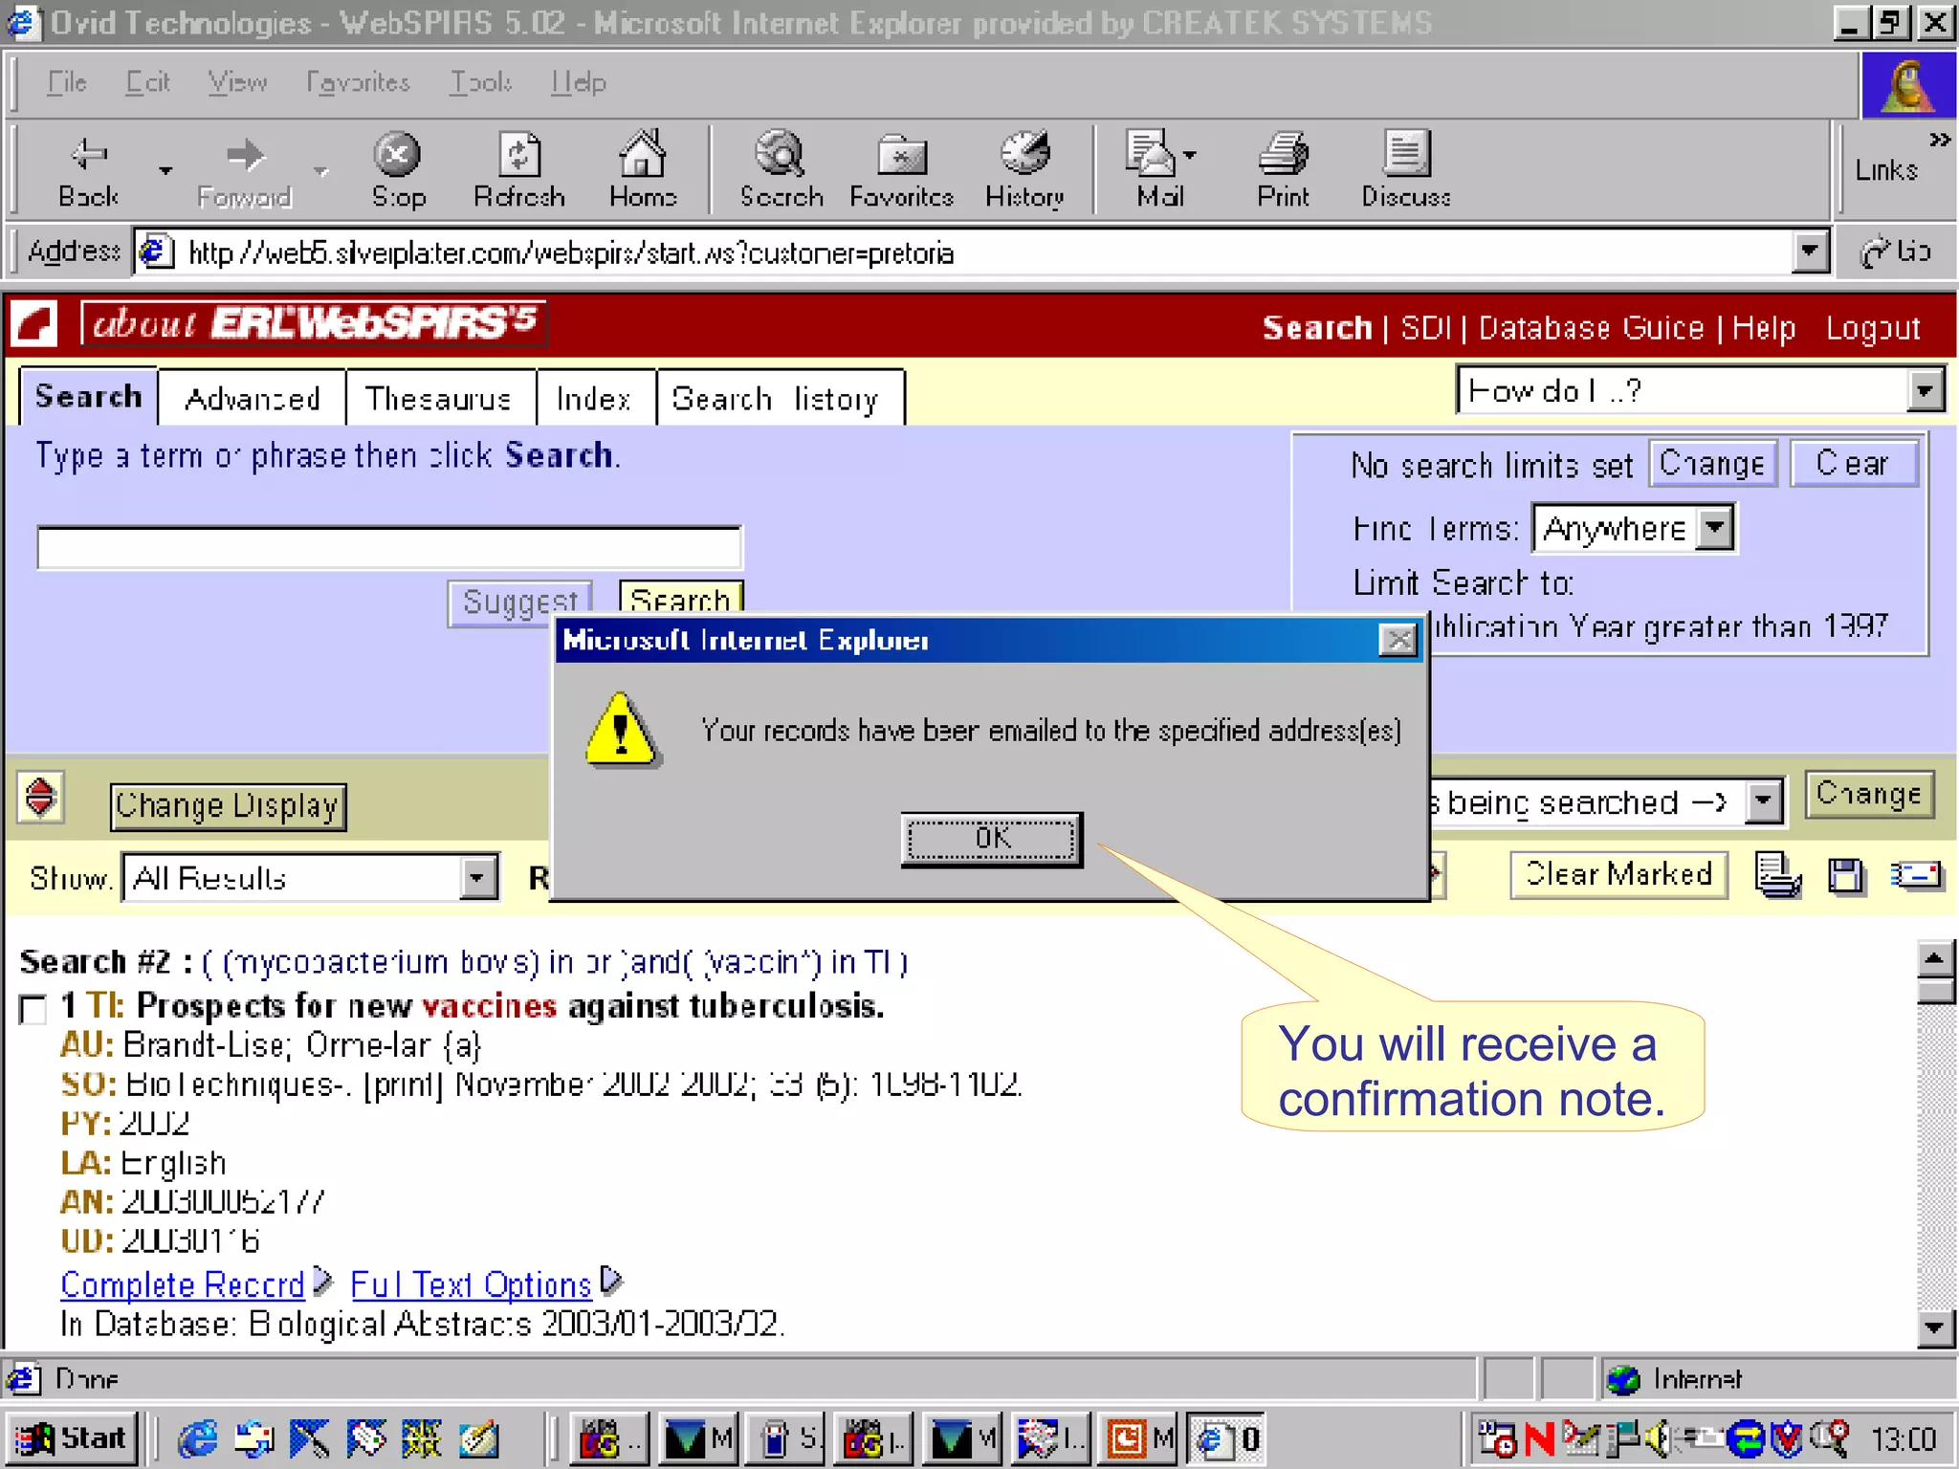Mark record 1 checkbox
The height and width of the screenshot is (1469, 1959).
[33, 1008]
